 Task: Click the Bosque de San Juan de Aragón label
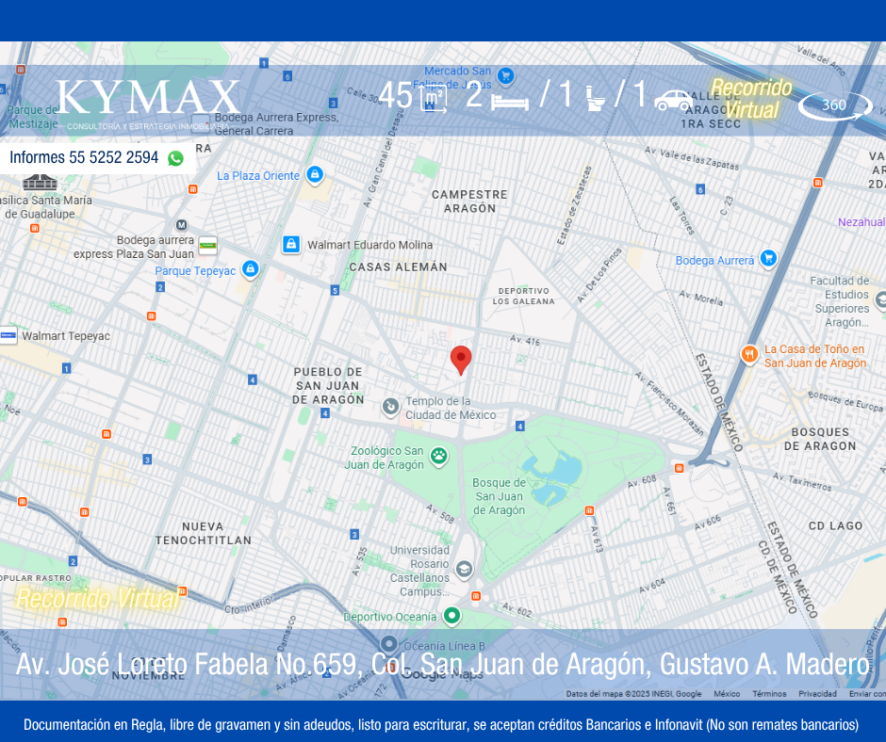tap(499, 496)
